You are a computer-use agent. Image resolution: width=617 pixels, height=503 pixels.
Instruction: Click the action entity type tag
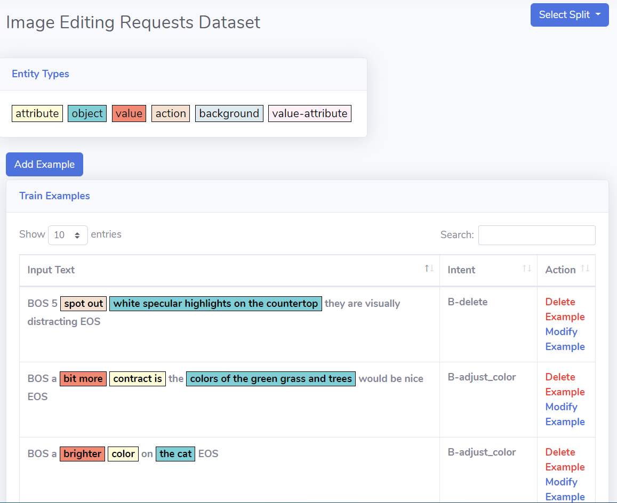[x=171, y=113]
